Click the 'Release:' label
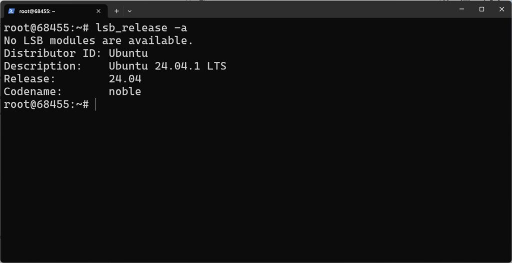512x263 pixels. tap(29, 79)
